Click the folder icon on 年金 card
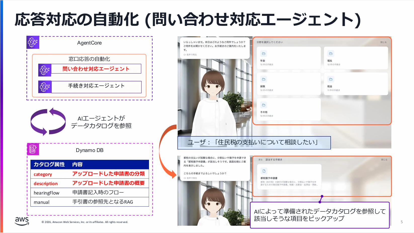 click(x=264, y=54)
